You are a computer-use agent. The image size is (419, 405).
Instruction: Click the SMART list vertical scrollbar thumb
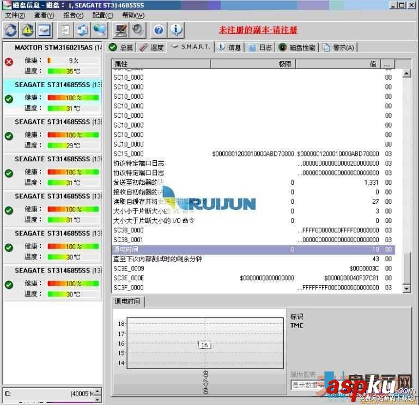pyautogui.click(x=406, y=268)
